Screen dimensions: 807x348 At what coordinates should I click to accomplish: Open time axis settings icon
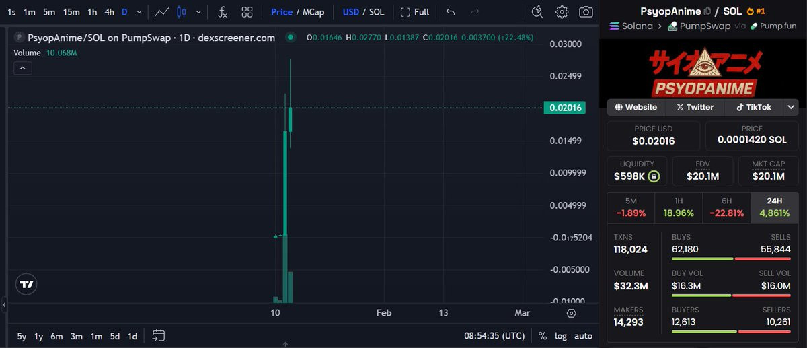(572, 313)
